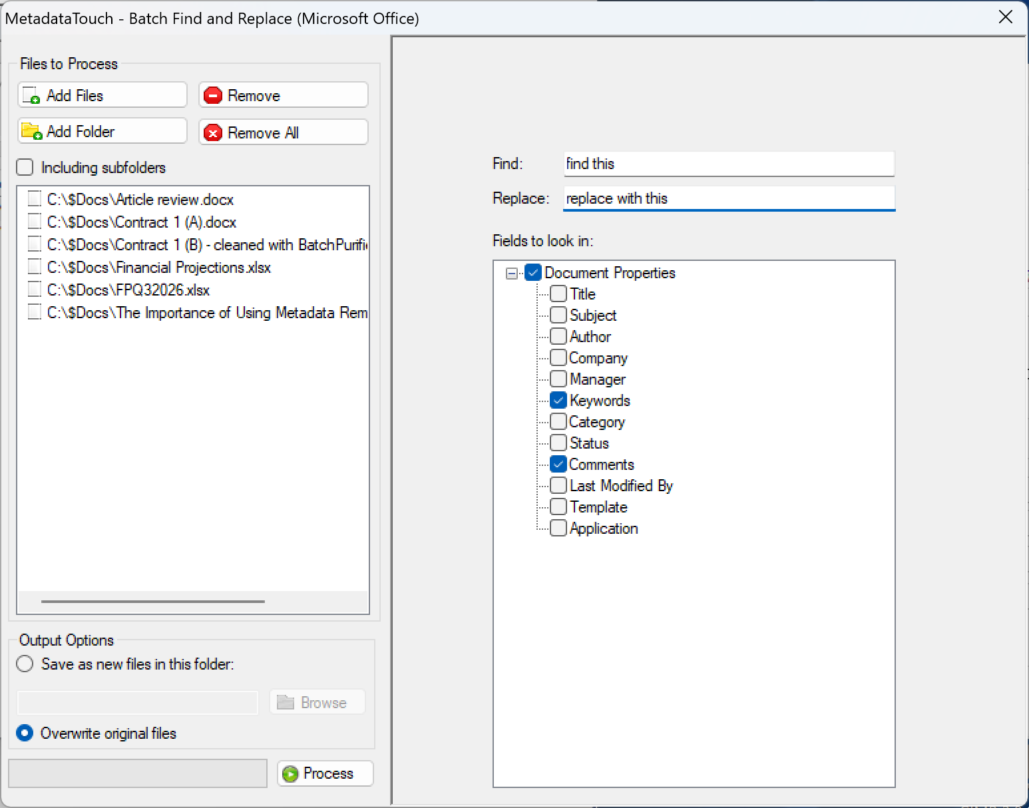Enable the Including subfolders checkbox

point(25,167)
